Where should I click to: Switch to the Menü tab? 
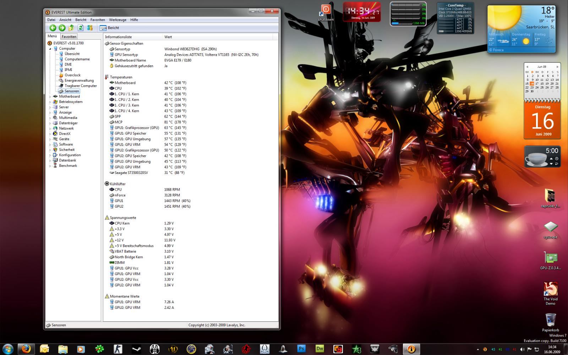[52, 36]
